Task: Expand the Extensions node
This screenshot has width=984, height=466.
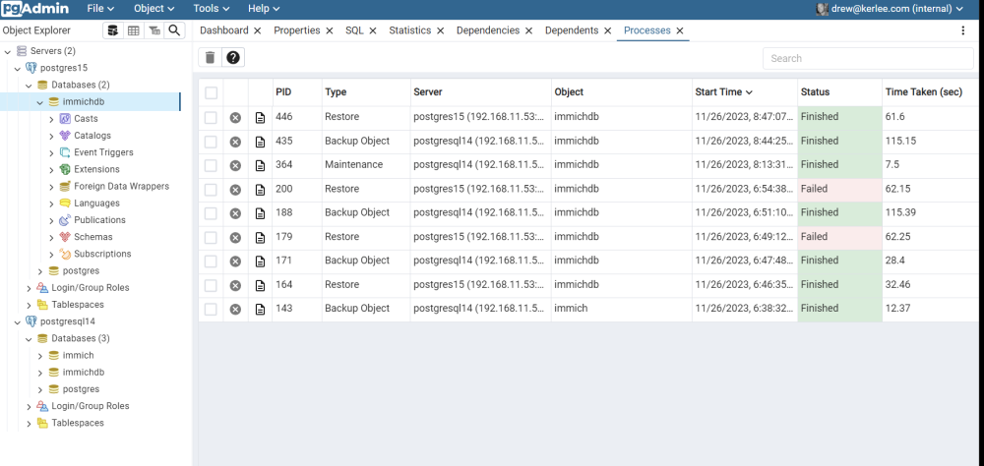Action: tap(51, 169)
